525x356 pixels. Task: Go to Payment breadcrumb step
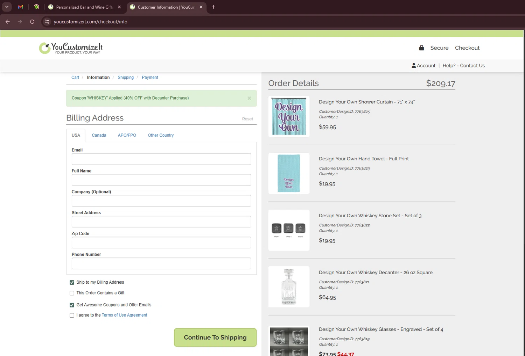150,78
